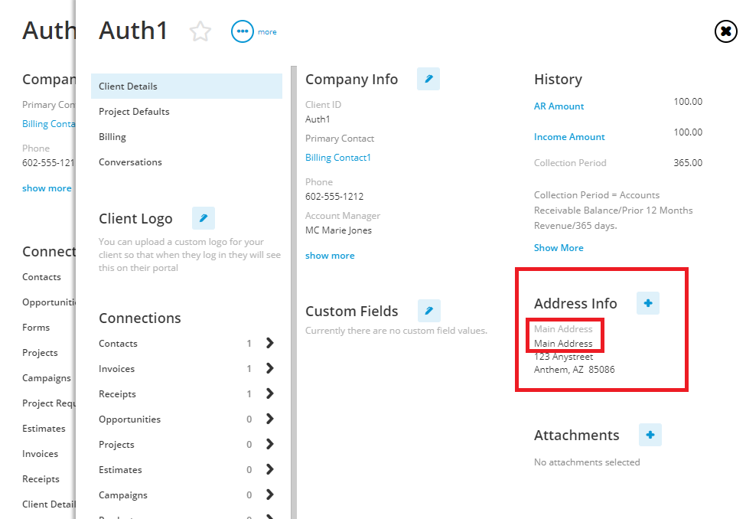Close the Auth1 panel with X icon
746x519 pixels.
tap(725, 31)
